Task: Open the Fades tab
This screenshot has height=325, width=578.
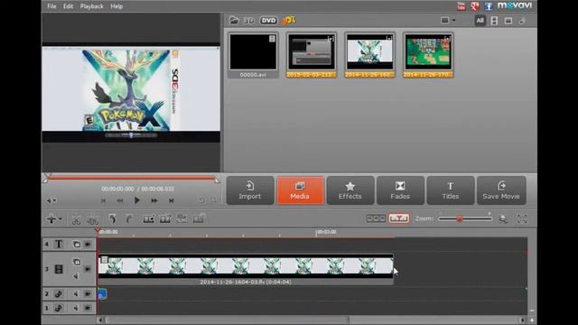Action: click(x=400, y=190)
